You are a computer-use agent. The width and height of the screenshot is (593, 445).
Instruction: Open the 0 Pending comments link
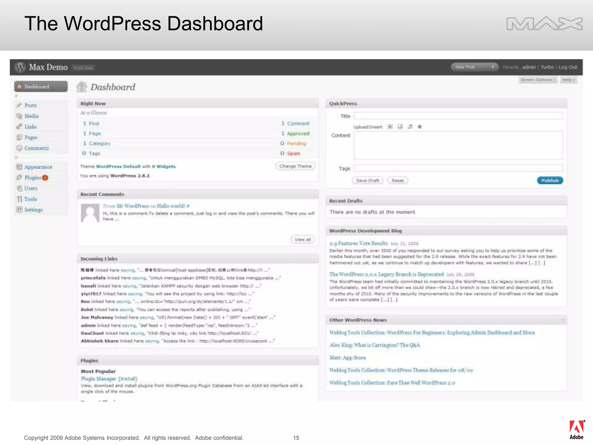(293, 143)
